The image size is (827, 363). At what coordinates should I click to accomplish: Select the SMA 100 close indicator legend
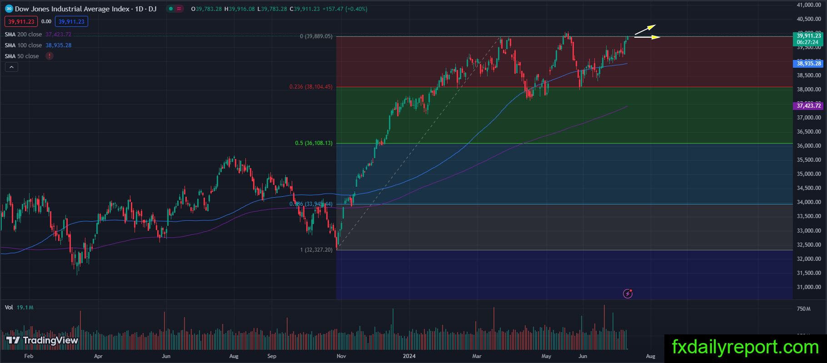coord(38,45)
